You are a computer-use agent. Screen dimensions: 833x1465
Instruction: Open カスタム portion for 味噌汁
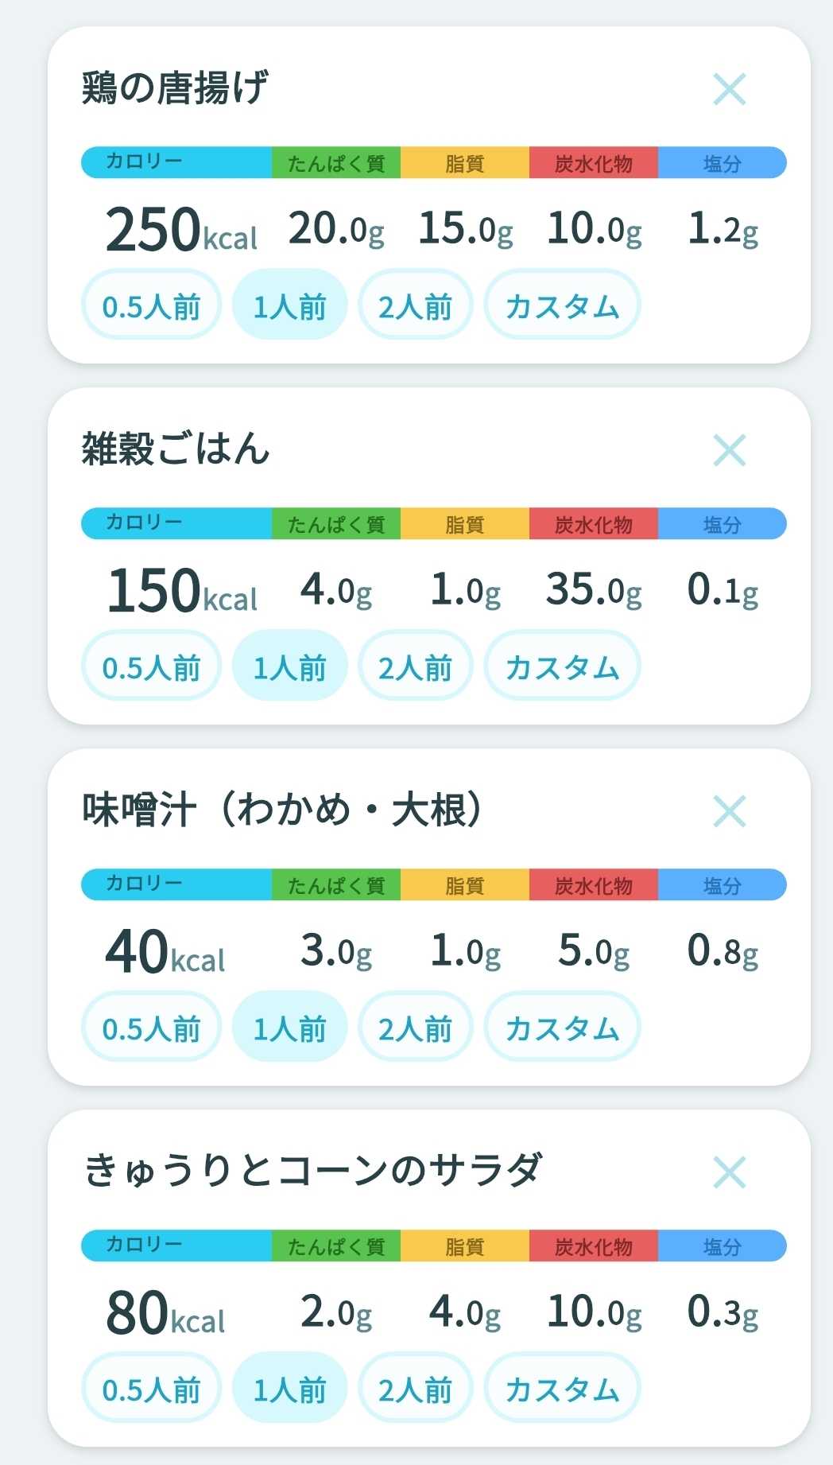[562, 1027]
